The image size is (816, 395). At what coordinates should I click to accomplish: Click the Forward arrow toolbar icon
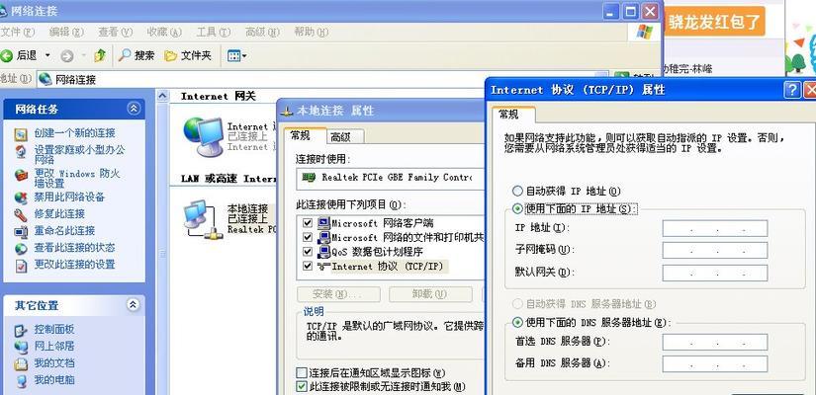point(67,55)
